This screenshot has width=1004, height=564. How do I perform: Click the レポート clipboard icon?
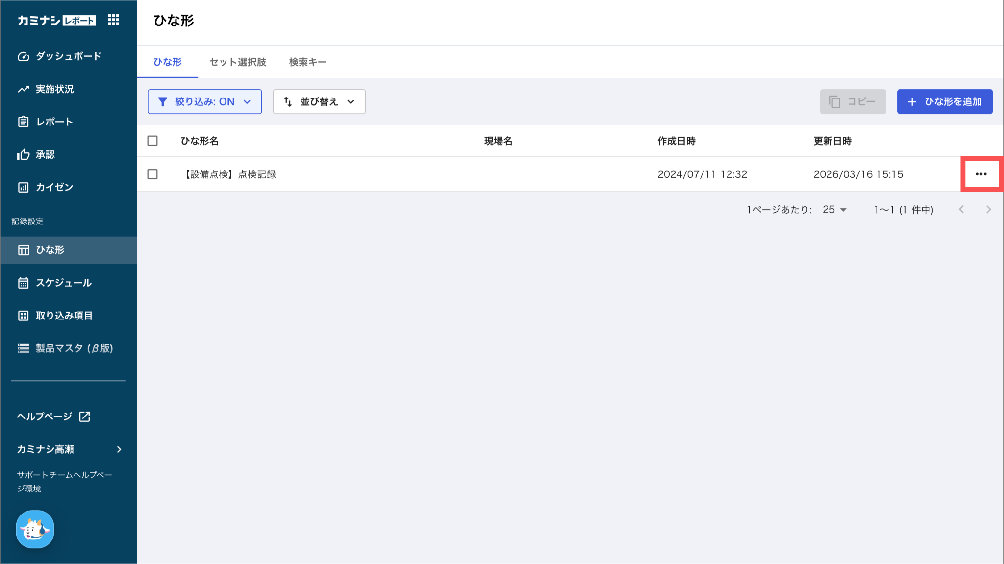(x=23, y=122)
